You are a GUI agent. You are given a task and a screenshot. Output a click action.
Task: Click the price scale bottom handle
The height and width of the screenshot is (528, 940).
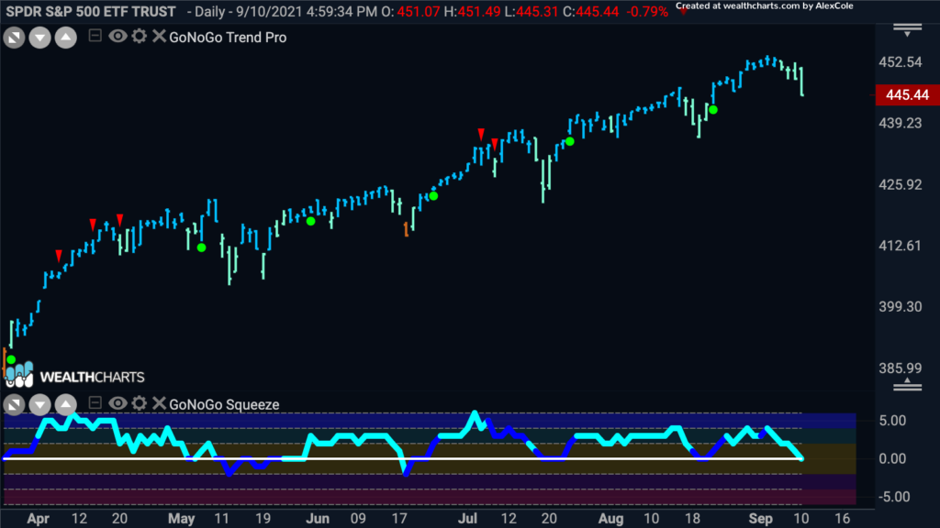pyautogui.click(x=907, y=385)
